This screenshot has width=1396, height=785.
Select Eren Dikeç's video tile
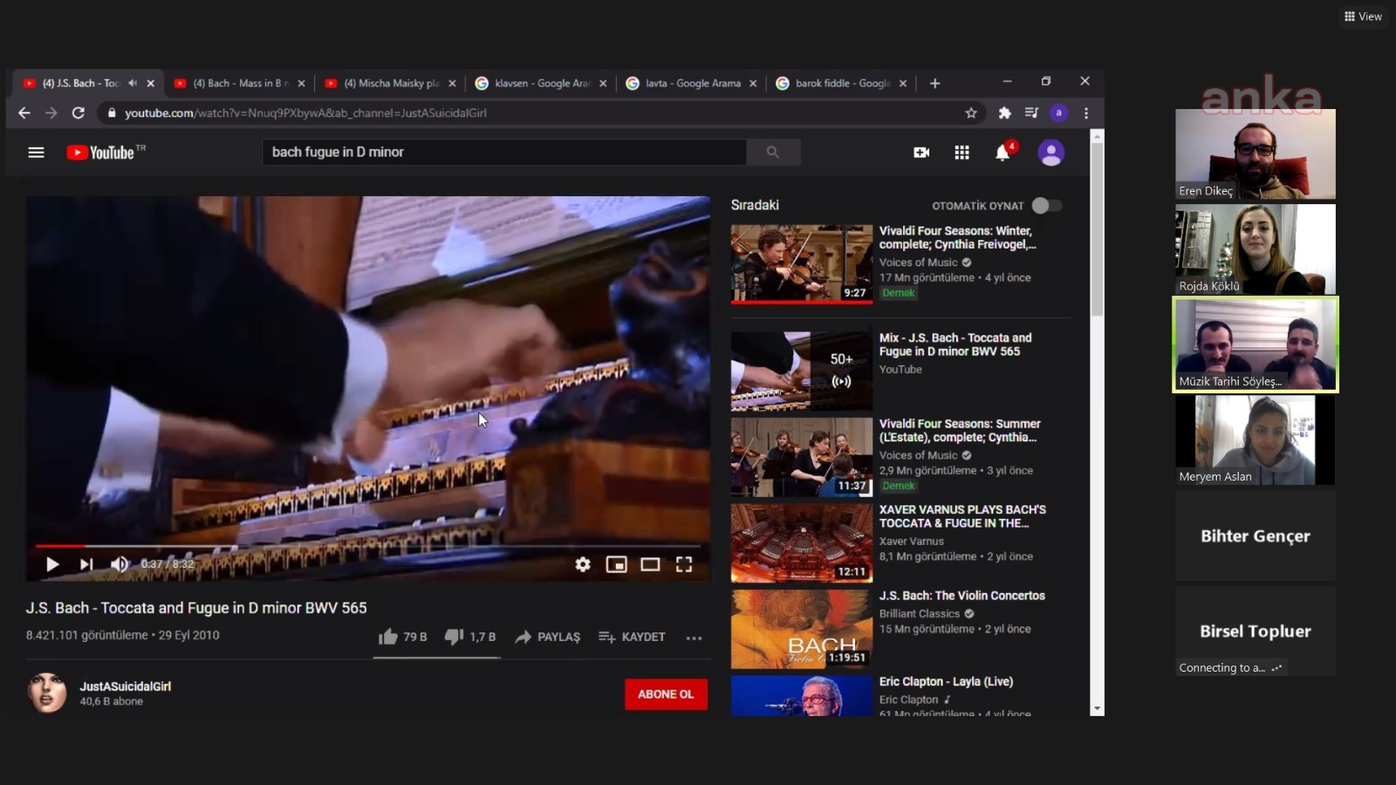click(1256, 154)
